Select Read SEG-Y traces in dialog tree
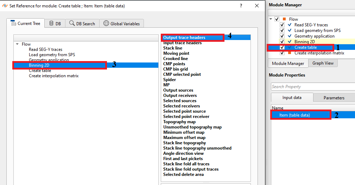This screenshot has width=355, height=185. pos(45,49)
